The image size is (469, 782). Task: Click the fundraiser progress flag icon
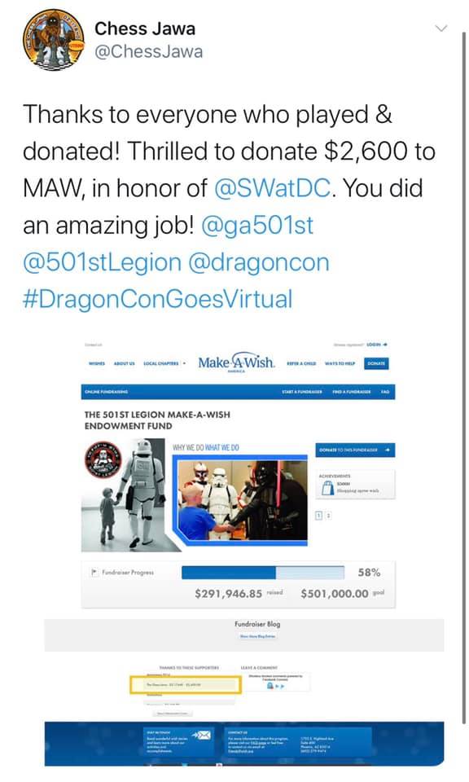point(94,572)
